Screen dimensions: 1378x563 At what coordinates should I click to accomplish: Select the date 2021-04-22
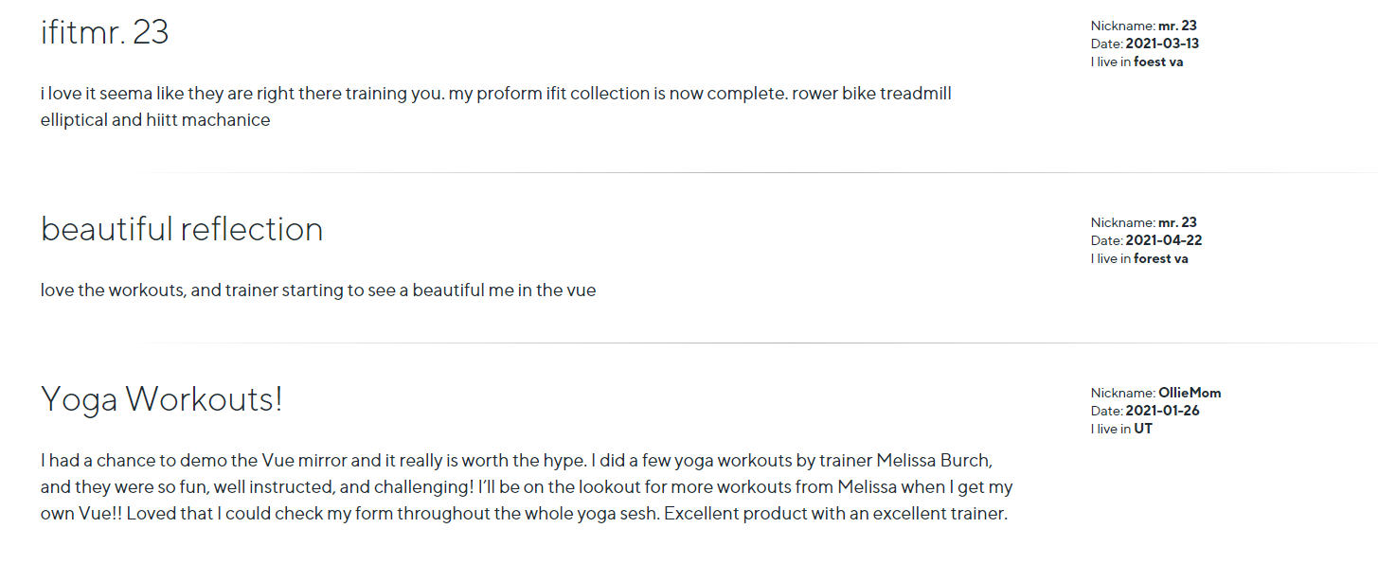tap(1163, 240)
